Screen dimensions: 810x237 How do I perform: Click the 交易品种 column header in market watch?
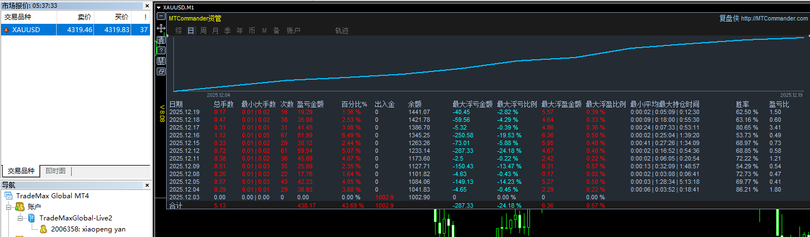[x=28, y=17]
